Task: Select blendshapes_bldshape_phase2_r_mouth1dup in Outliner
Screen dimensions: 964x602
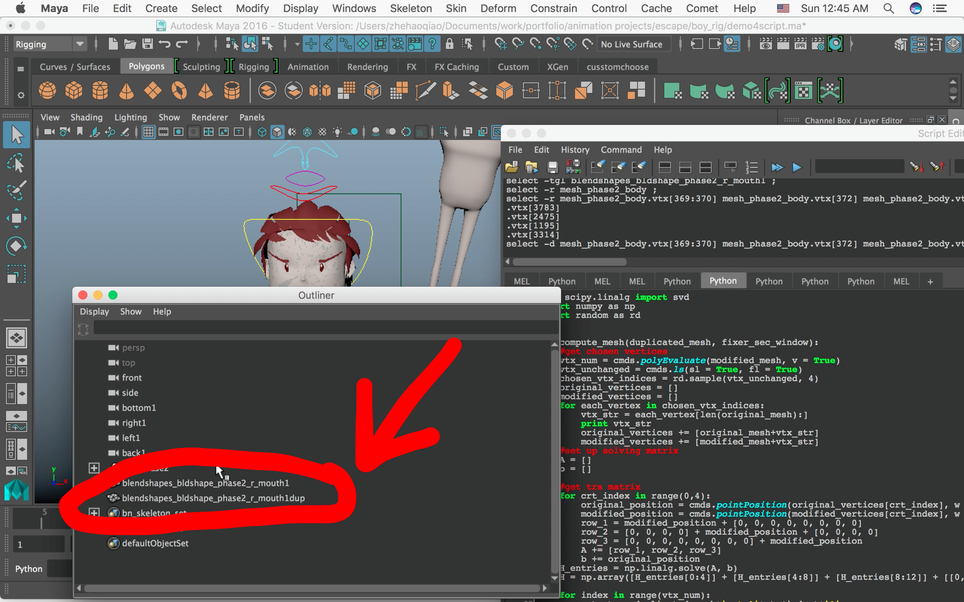Action: point(213,498)
